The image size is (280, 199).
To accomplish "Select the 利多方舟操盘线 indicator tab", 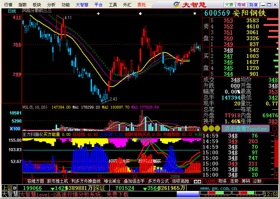I will 86,181.
